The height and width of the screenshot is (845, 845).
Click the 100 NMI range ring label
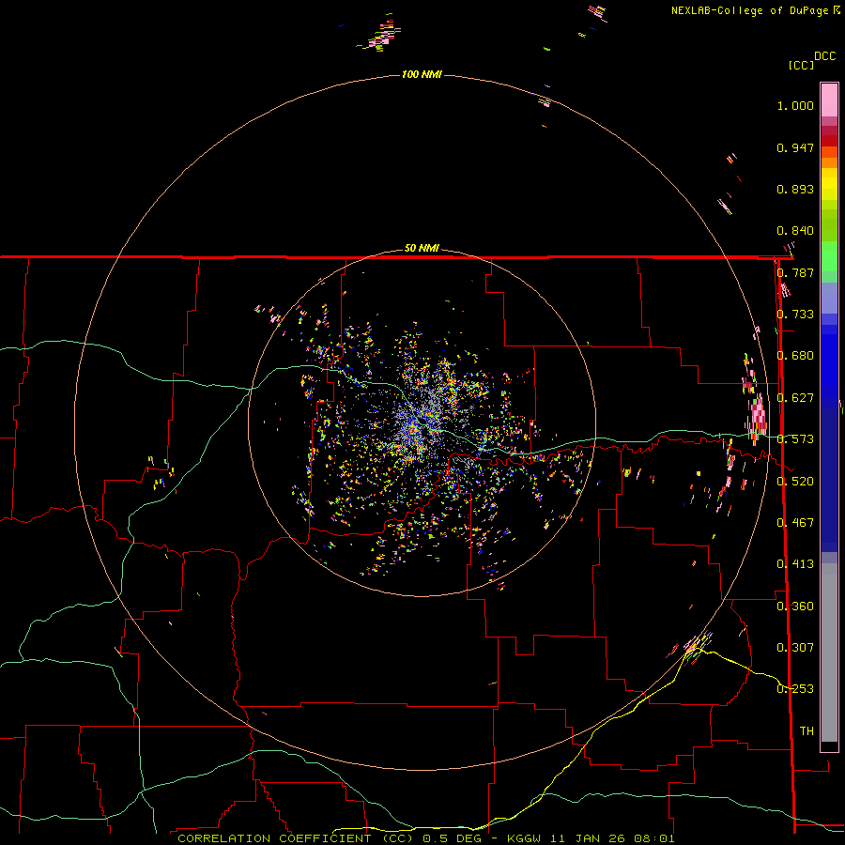point(422,74)
